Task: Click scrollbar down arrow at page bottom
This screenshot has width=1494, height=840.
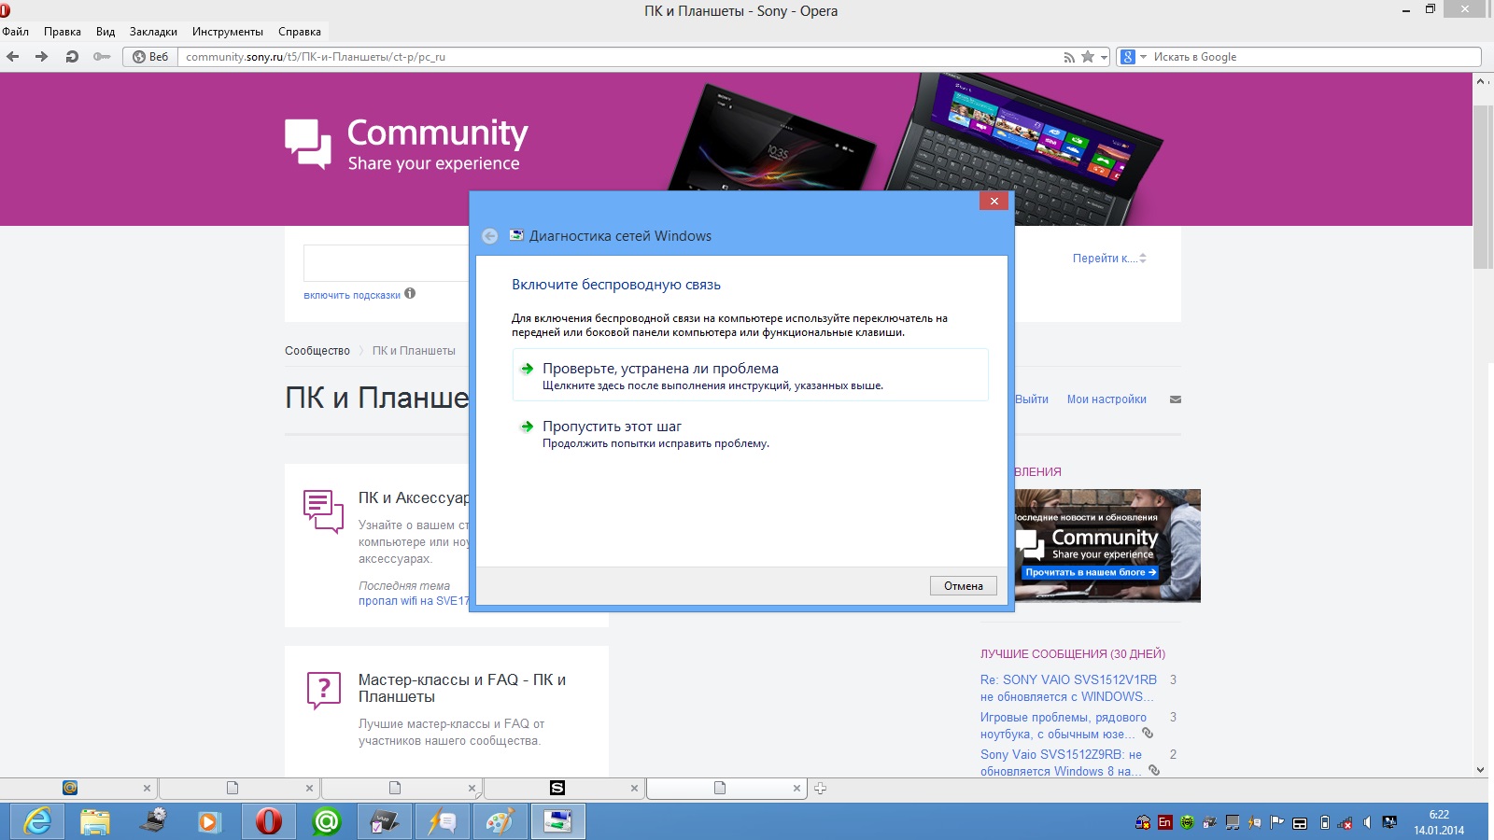Action: coord(1481,770)
